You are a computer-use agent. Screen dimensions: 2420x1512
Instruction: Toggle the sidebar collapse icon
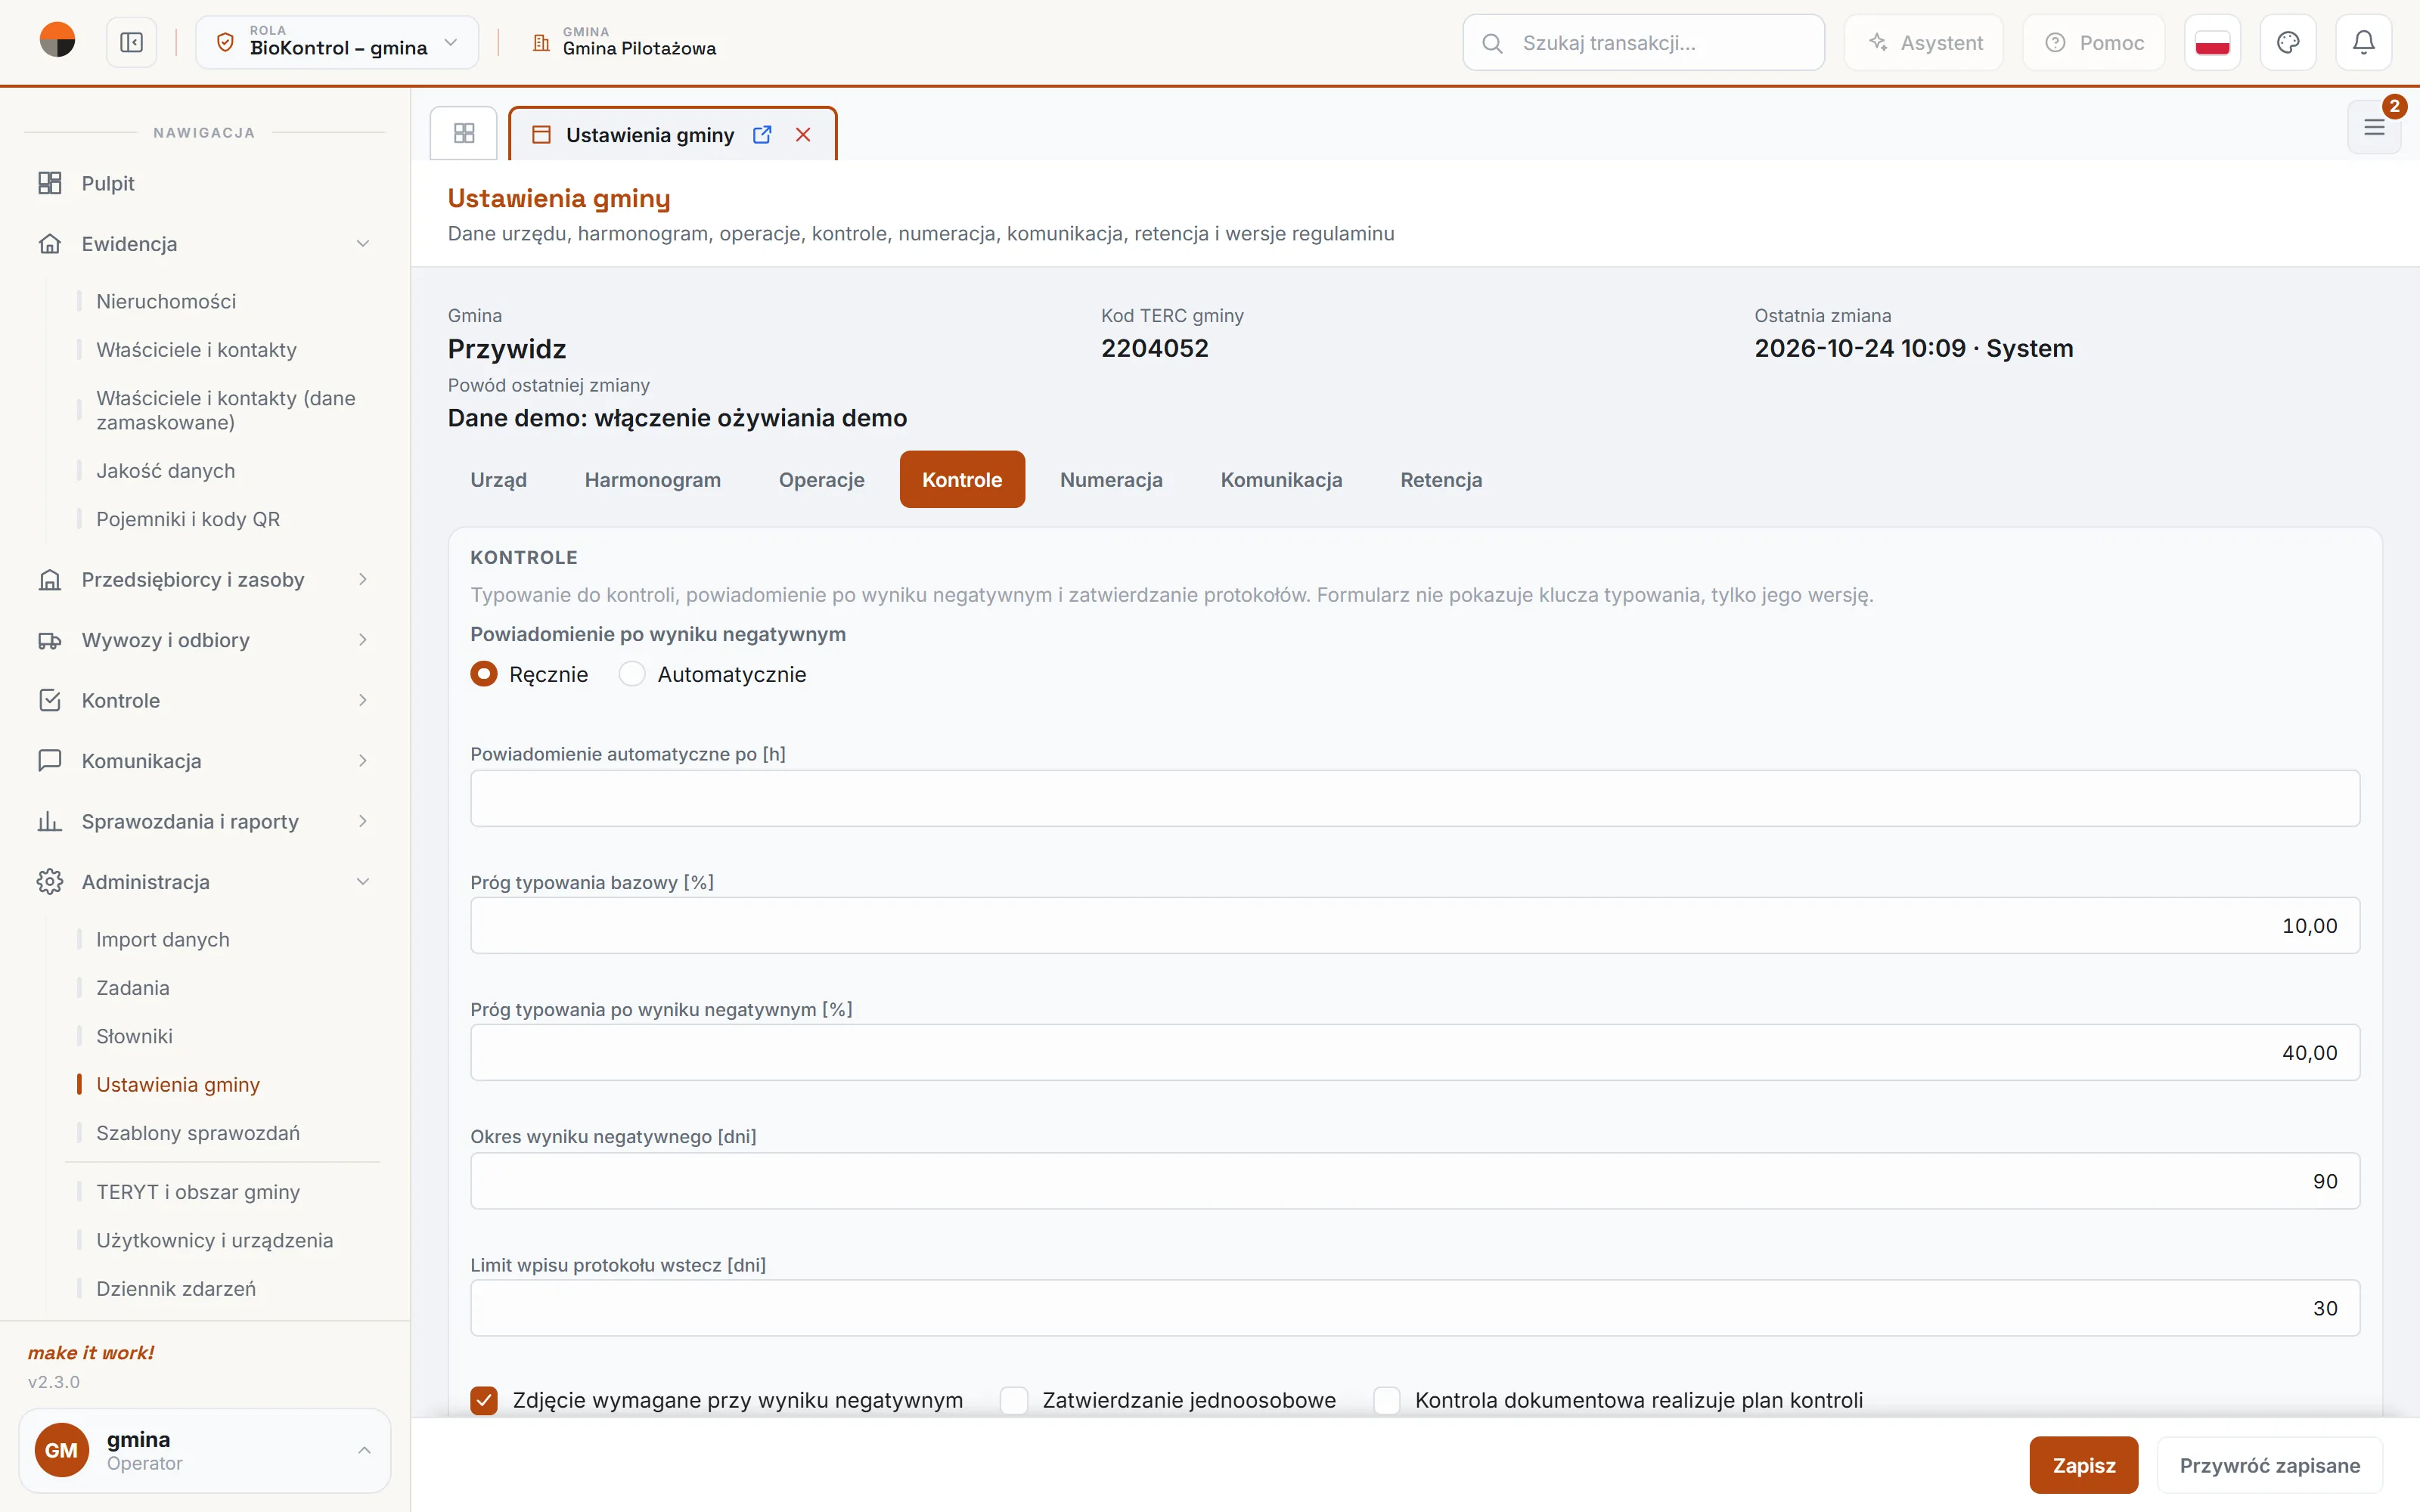tap(131, 43)
